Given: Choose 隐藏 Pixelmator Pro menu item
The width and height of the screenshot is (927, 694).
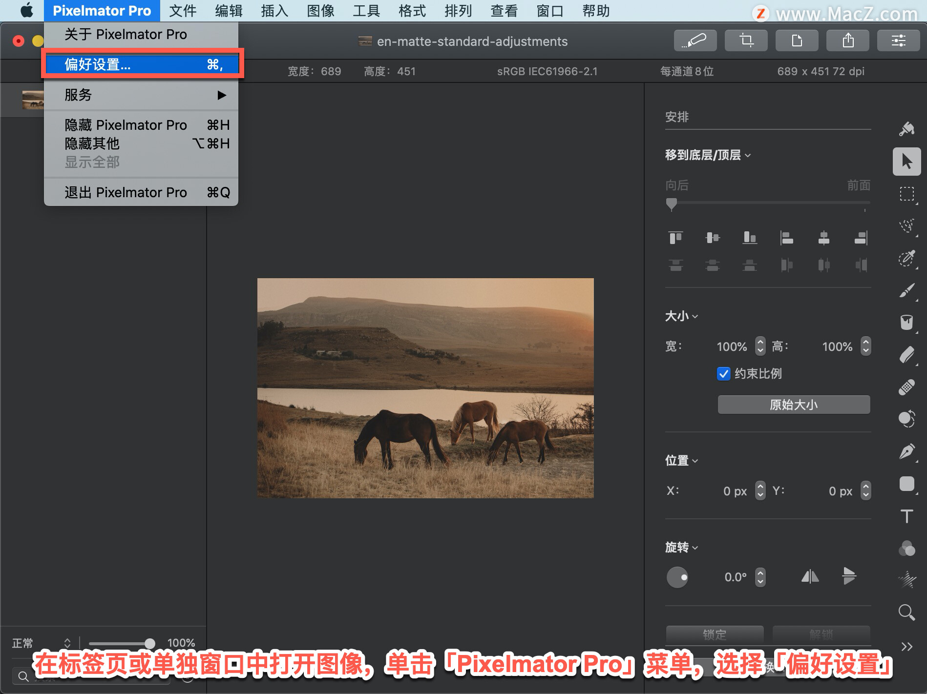Looking at the screenshot, I should [x=141, y=125].
